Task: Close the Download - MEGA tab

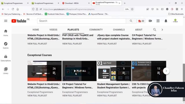Action: coord(89,3)
